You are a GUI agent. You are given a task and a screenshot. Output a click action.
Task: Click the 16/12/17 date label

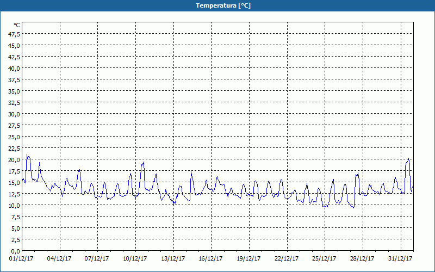[x=210, y=258]
